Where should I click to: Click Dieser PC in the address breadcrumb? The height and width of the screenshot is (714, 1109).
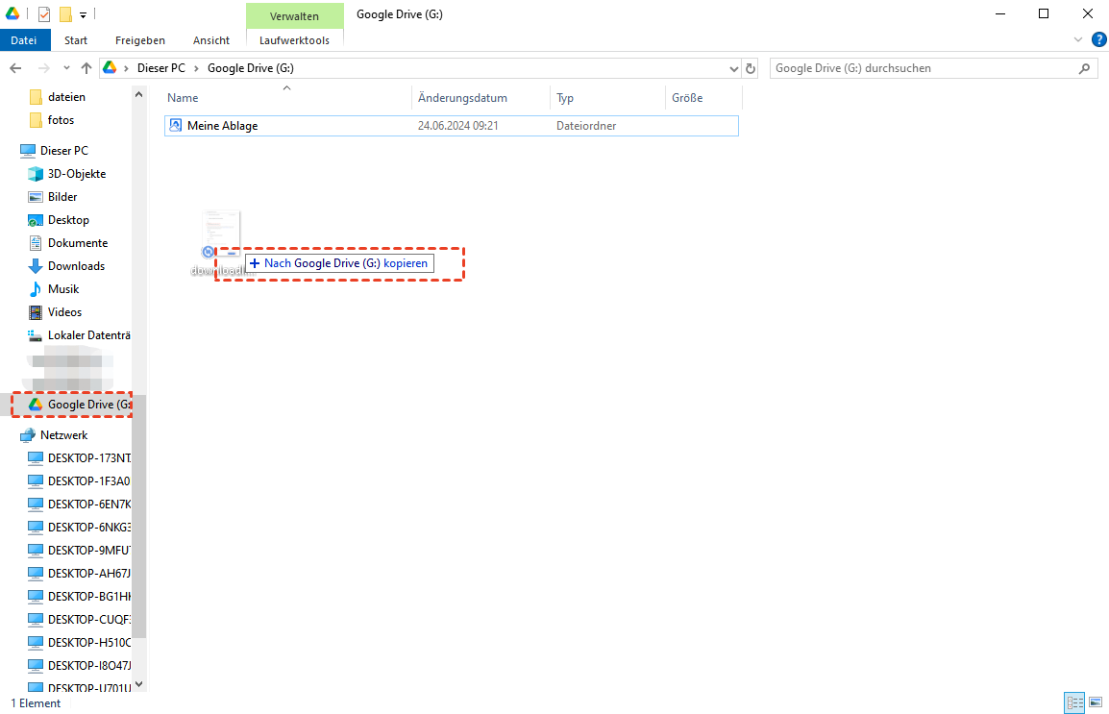click(161, 68)
